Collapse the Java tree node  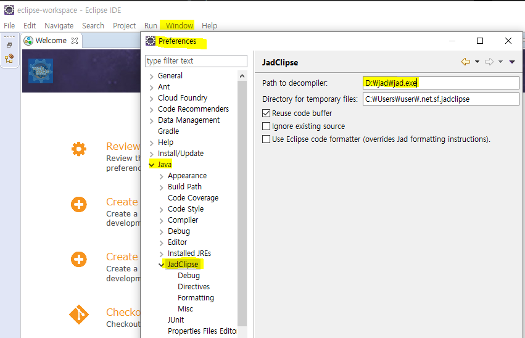coord(152,165)
